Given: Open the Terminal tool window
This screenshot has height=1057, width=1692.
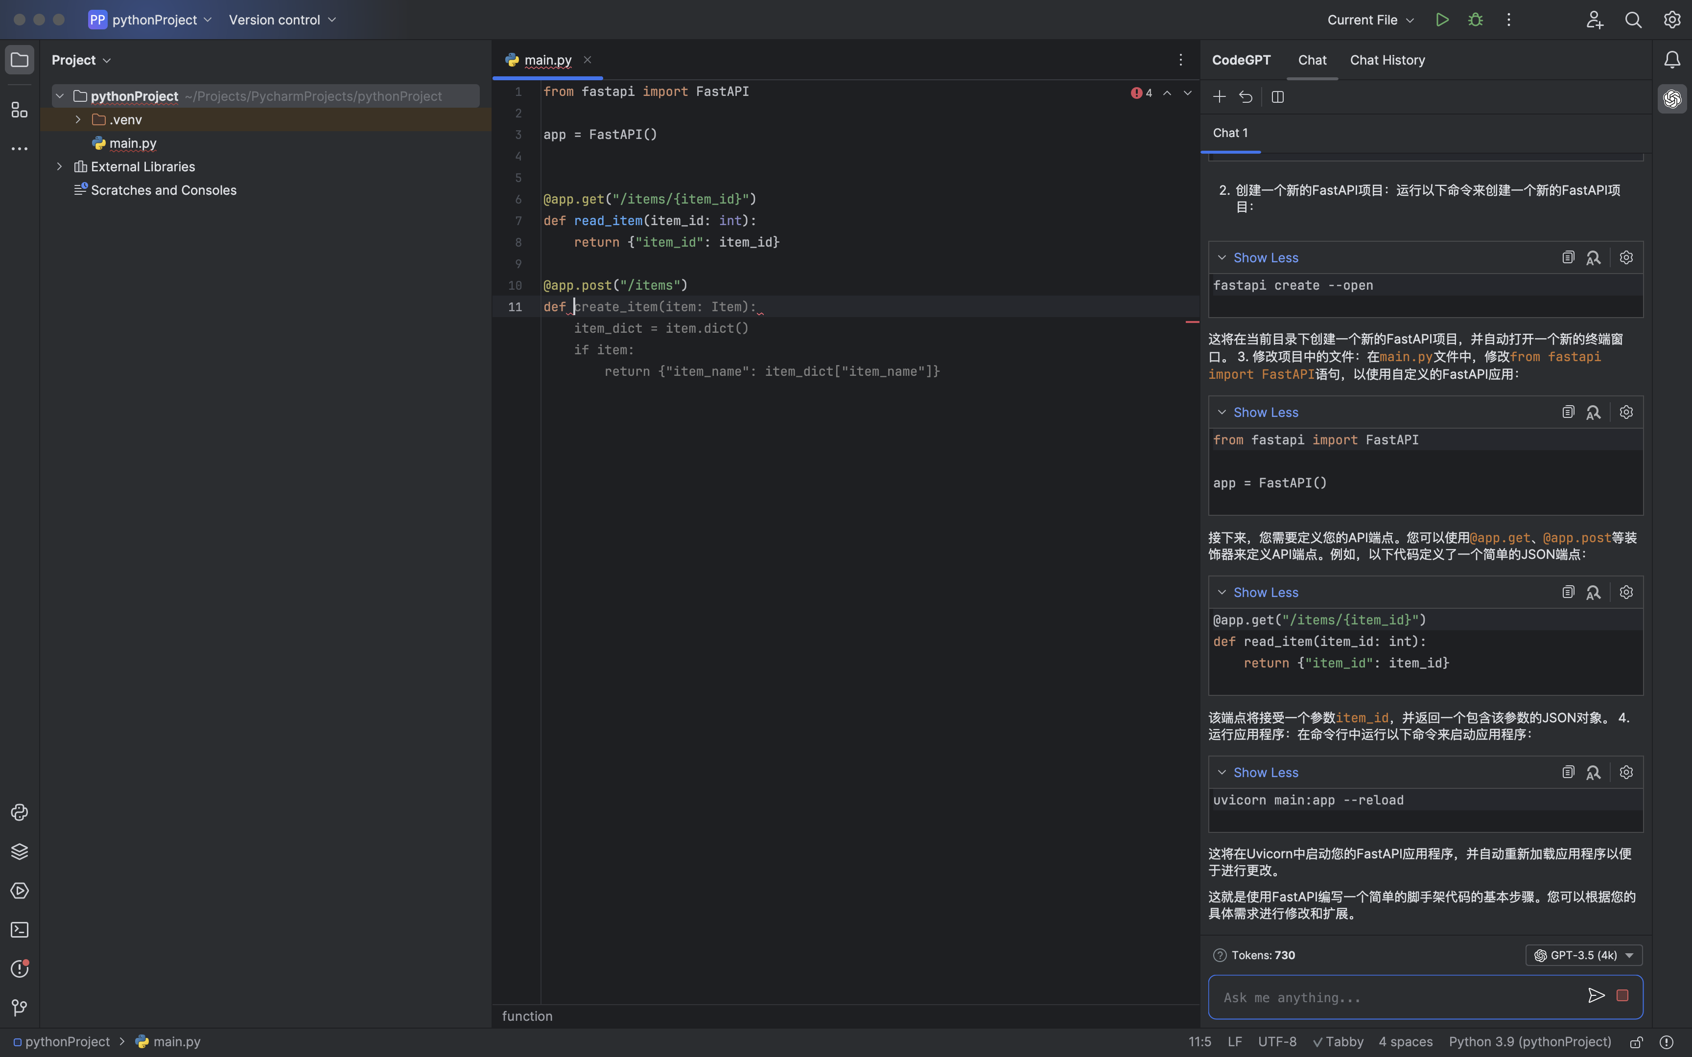Looking at the screenshot, I should (20, 930).
